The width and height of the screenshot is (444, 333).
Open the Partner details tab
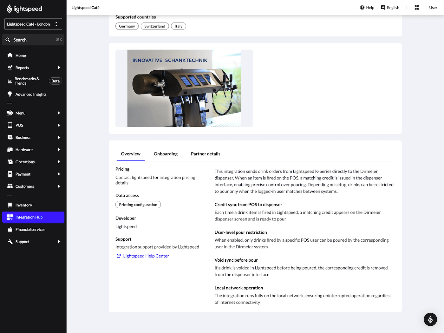click(206, 154)
